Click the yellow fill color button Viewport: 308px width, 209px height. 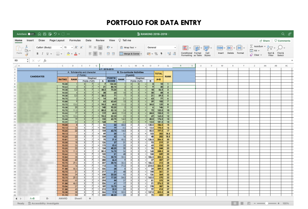[68, 54]
